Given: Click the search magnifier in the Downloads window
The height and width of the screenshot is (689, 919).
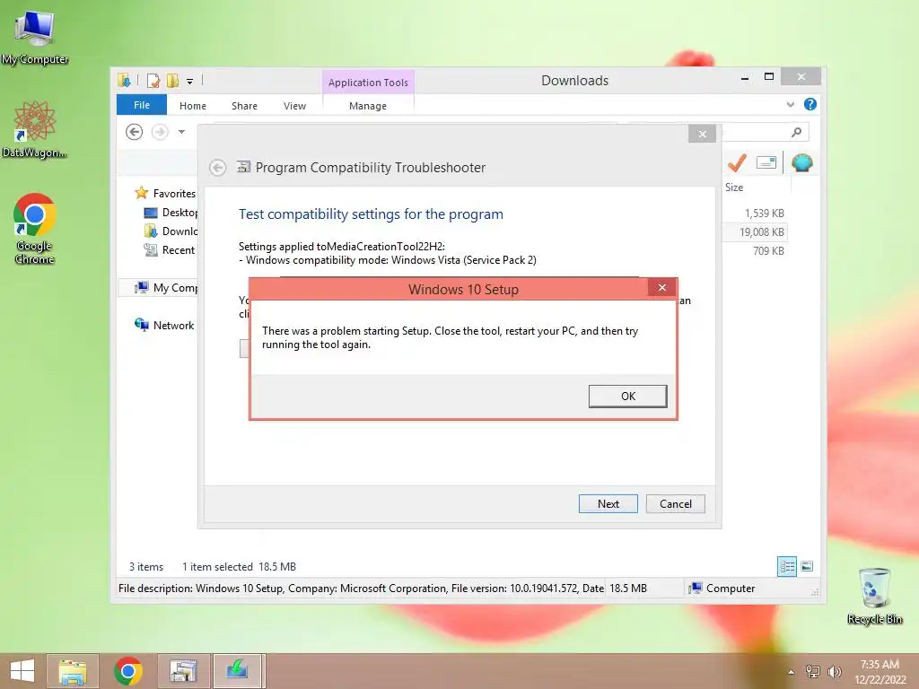Looking at the screenshot, I should pos(797,133).
